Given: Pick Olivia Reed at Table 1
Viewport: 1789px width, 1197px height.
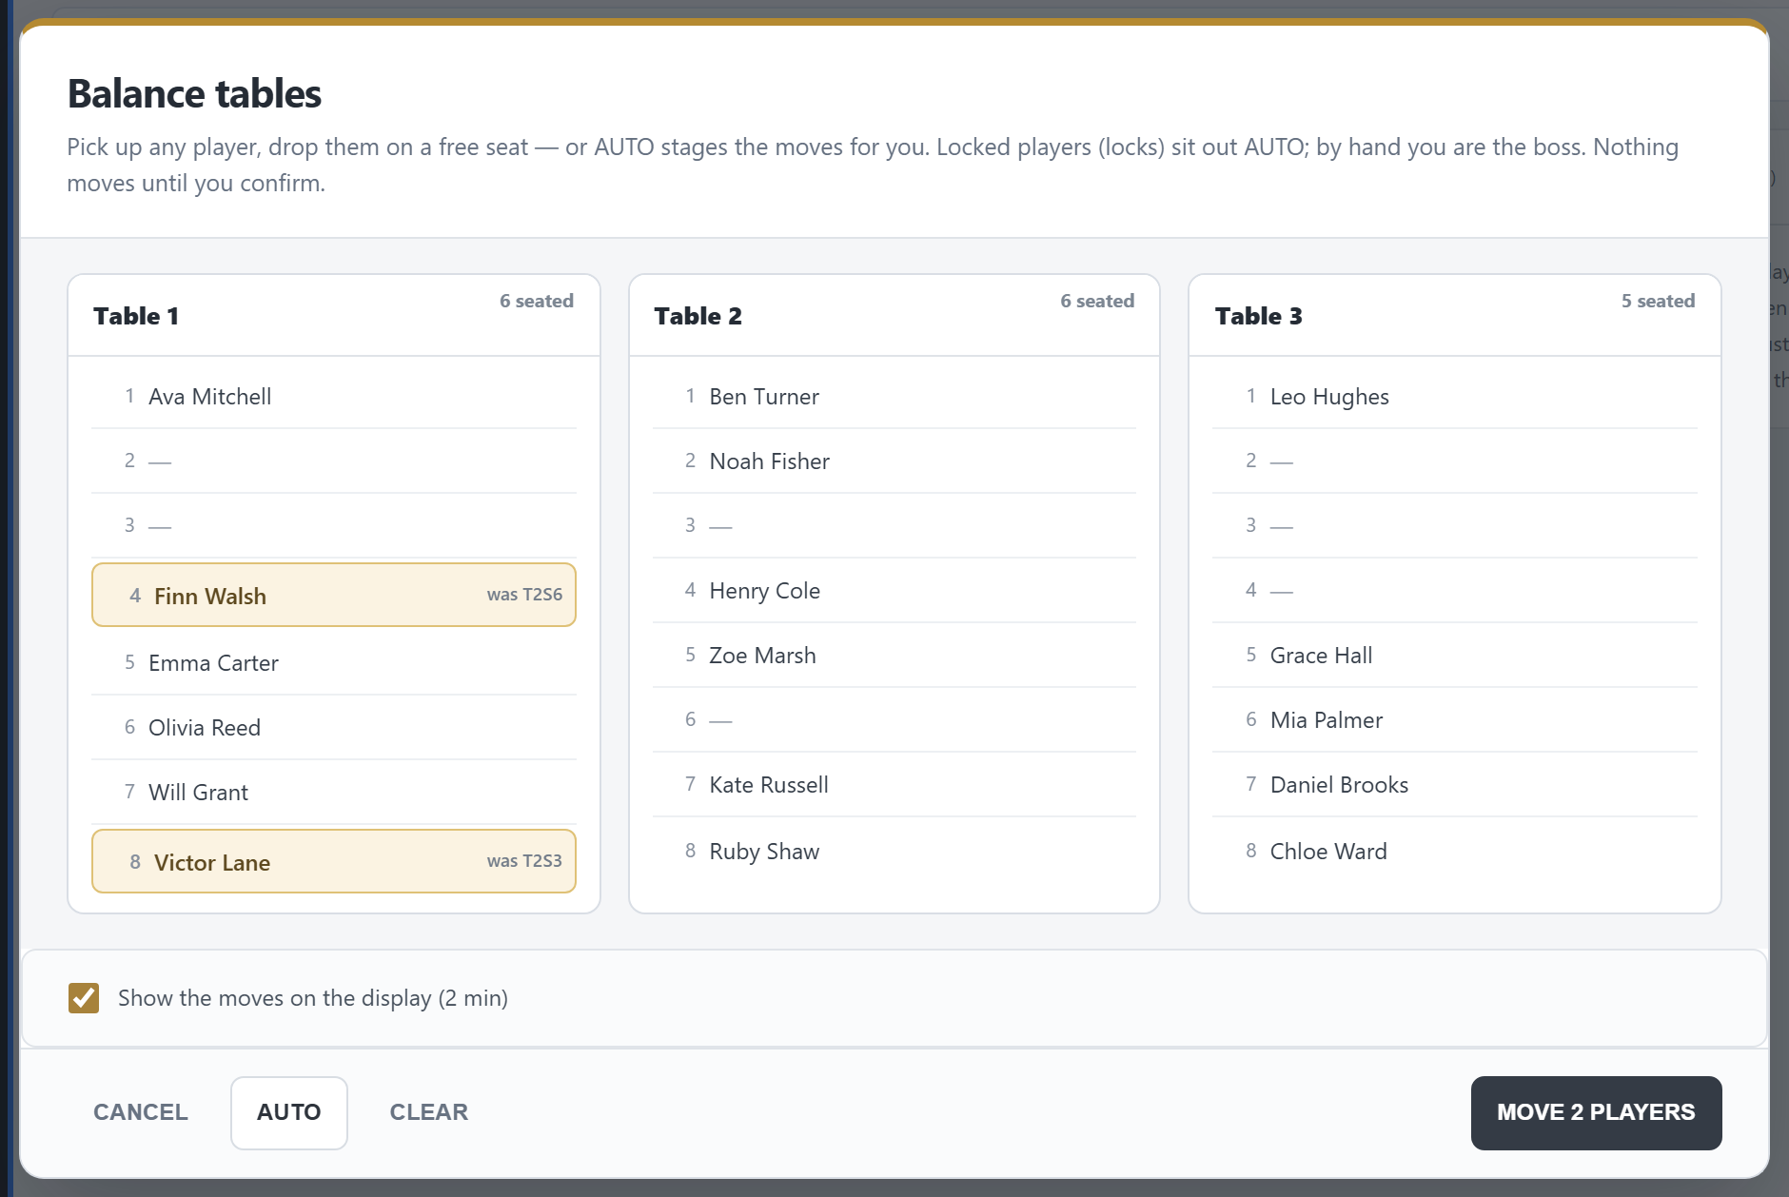Looking at the screenshot, I should [x=334, y=728].
